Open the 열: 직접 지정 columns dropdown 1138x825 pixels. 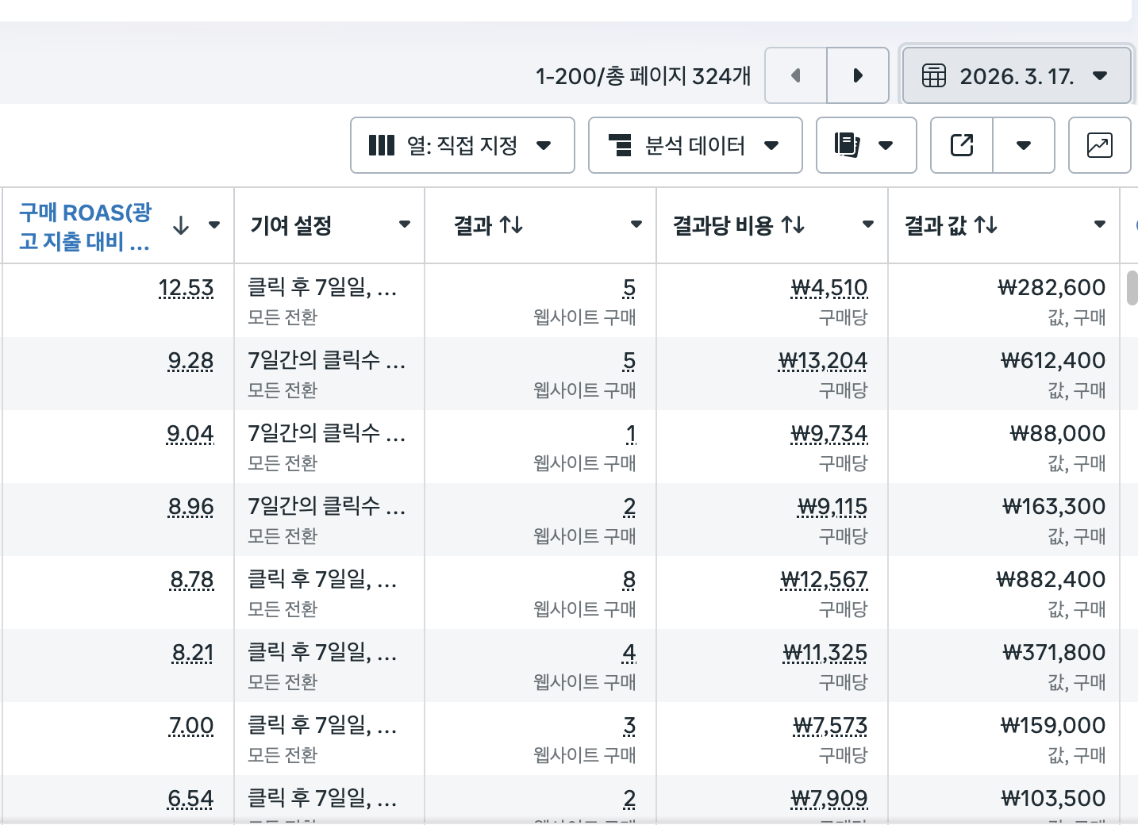pyautogui.click(x=462, y=145)
